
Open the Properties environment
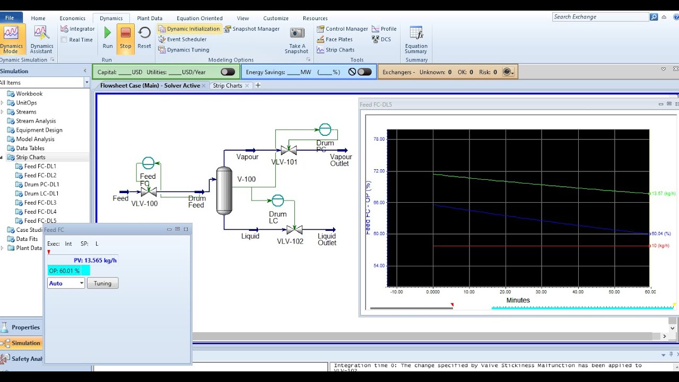pos(21,327)
